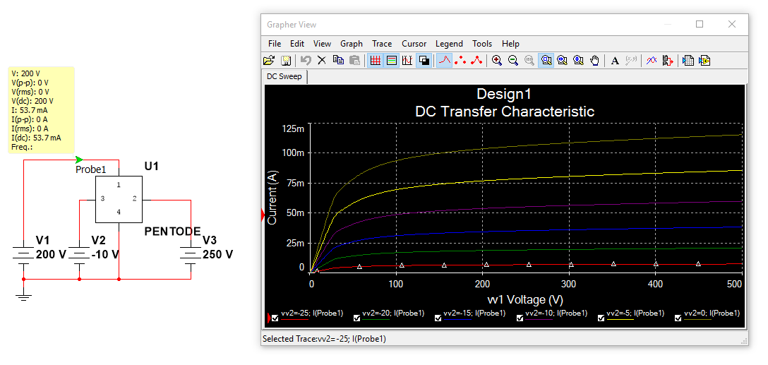Open the Help menu

coord(510,44)
